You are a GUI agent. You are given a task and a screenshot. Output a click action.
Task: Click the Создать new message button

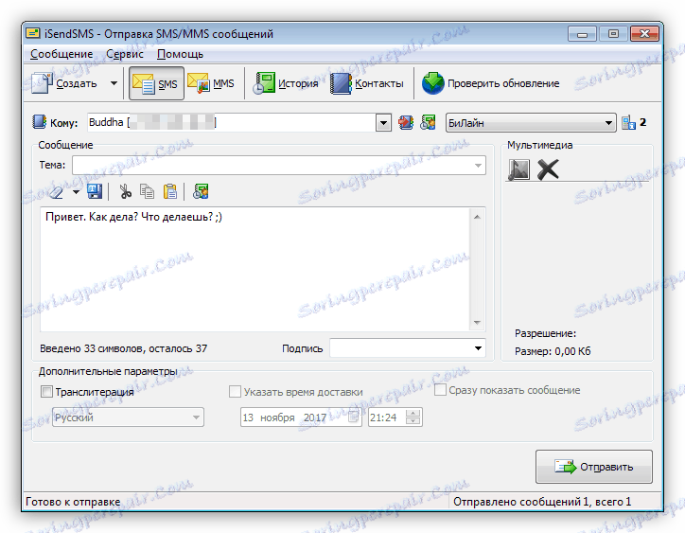64,83
